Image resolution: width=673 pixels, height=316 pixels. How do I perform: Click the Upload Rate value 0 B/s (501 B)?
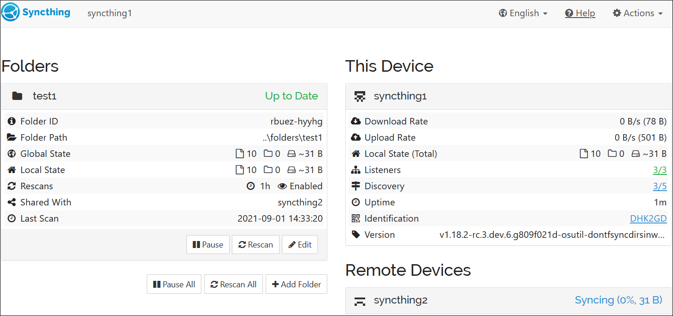coord(641,137)
